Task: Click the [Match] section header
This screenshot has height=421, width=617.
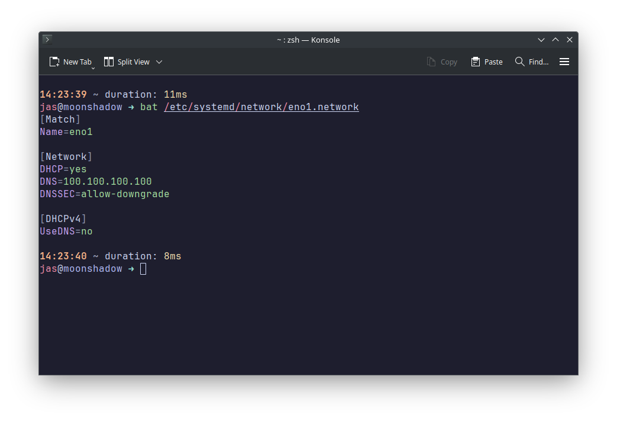Action: (60, 120)
